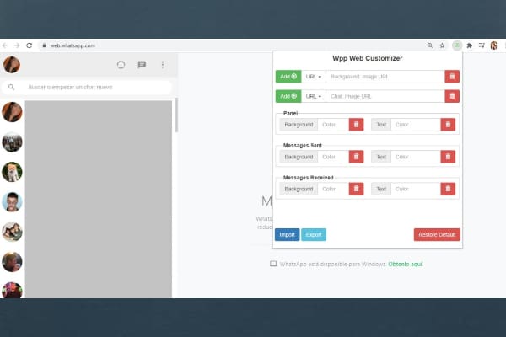Click the laptop icon beside WhatsApp para Windows
The width and height of the screenshot is (506, 337).
[273, 264]
